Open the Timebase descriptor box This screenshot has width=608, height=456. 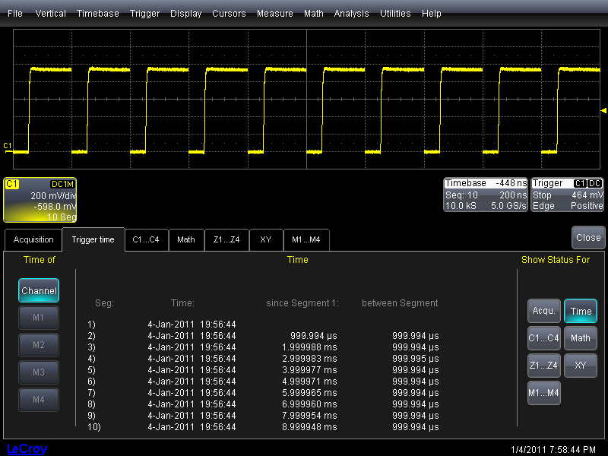point(485,195)
